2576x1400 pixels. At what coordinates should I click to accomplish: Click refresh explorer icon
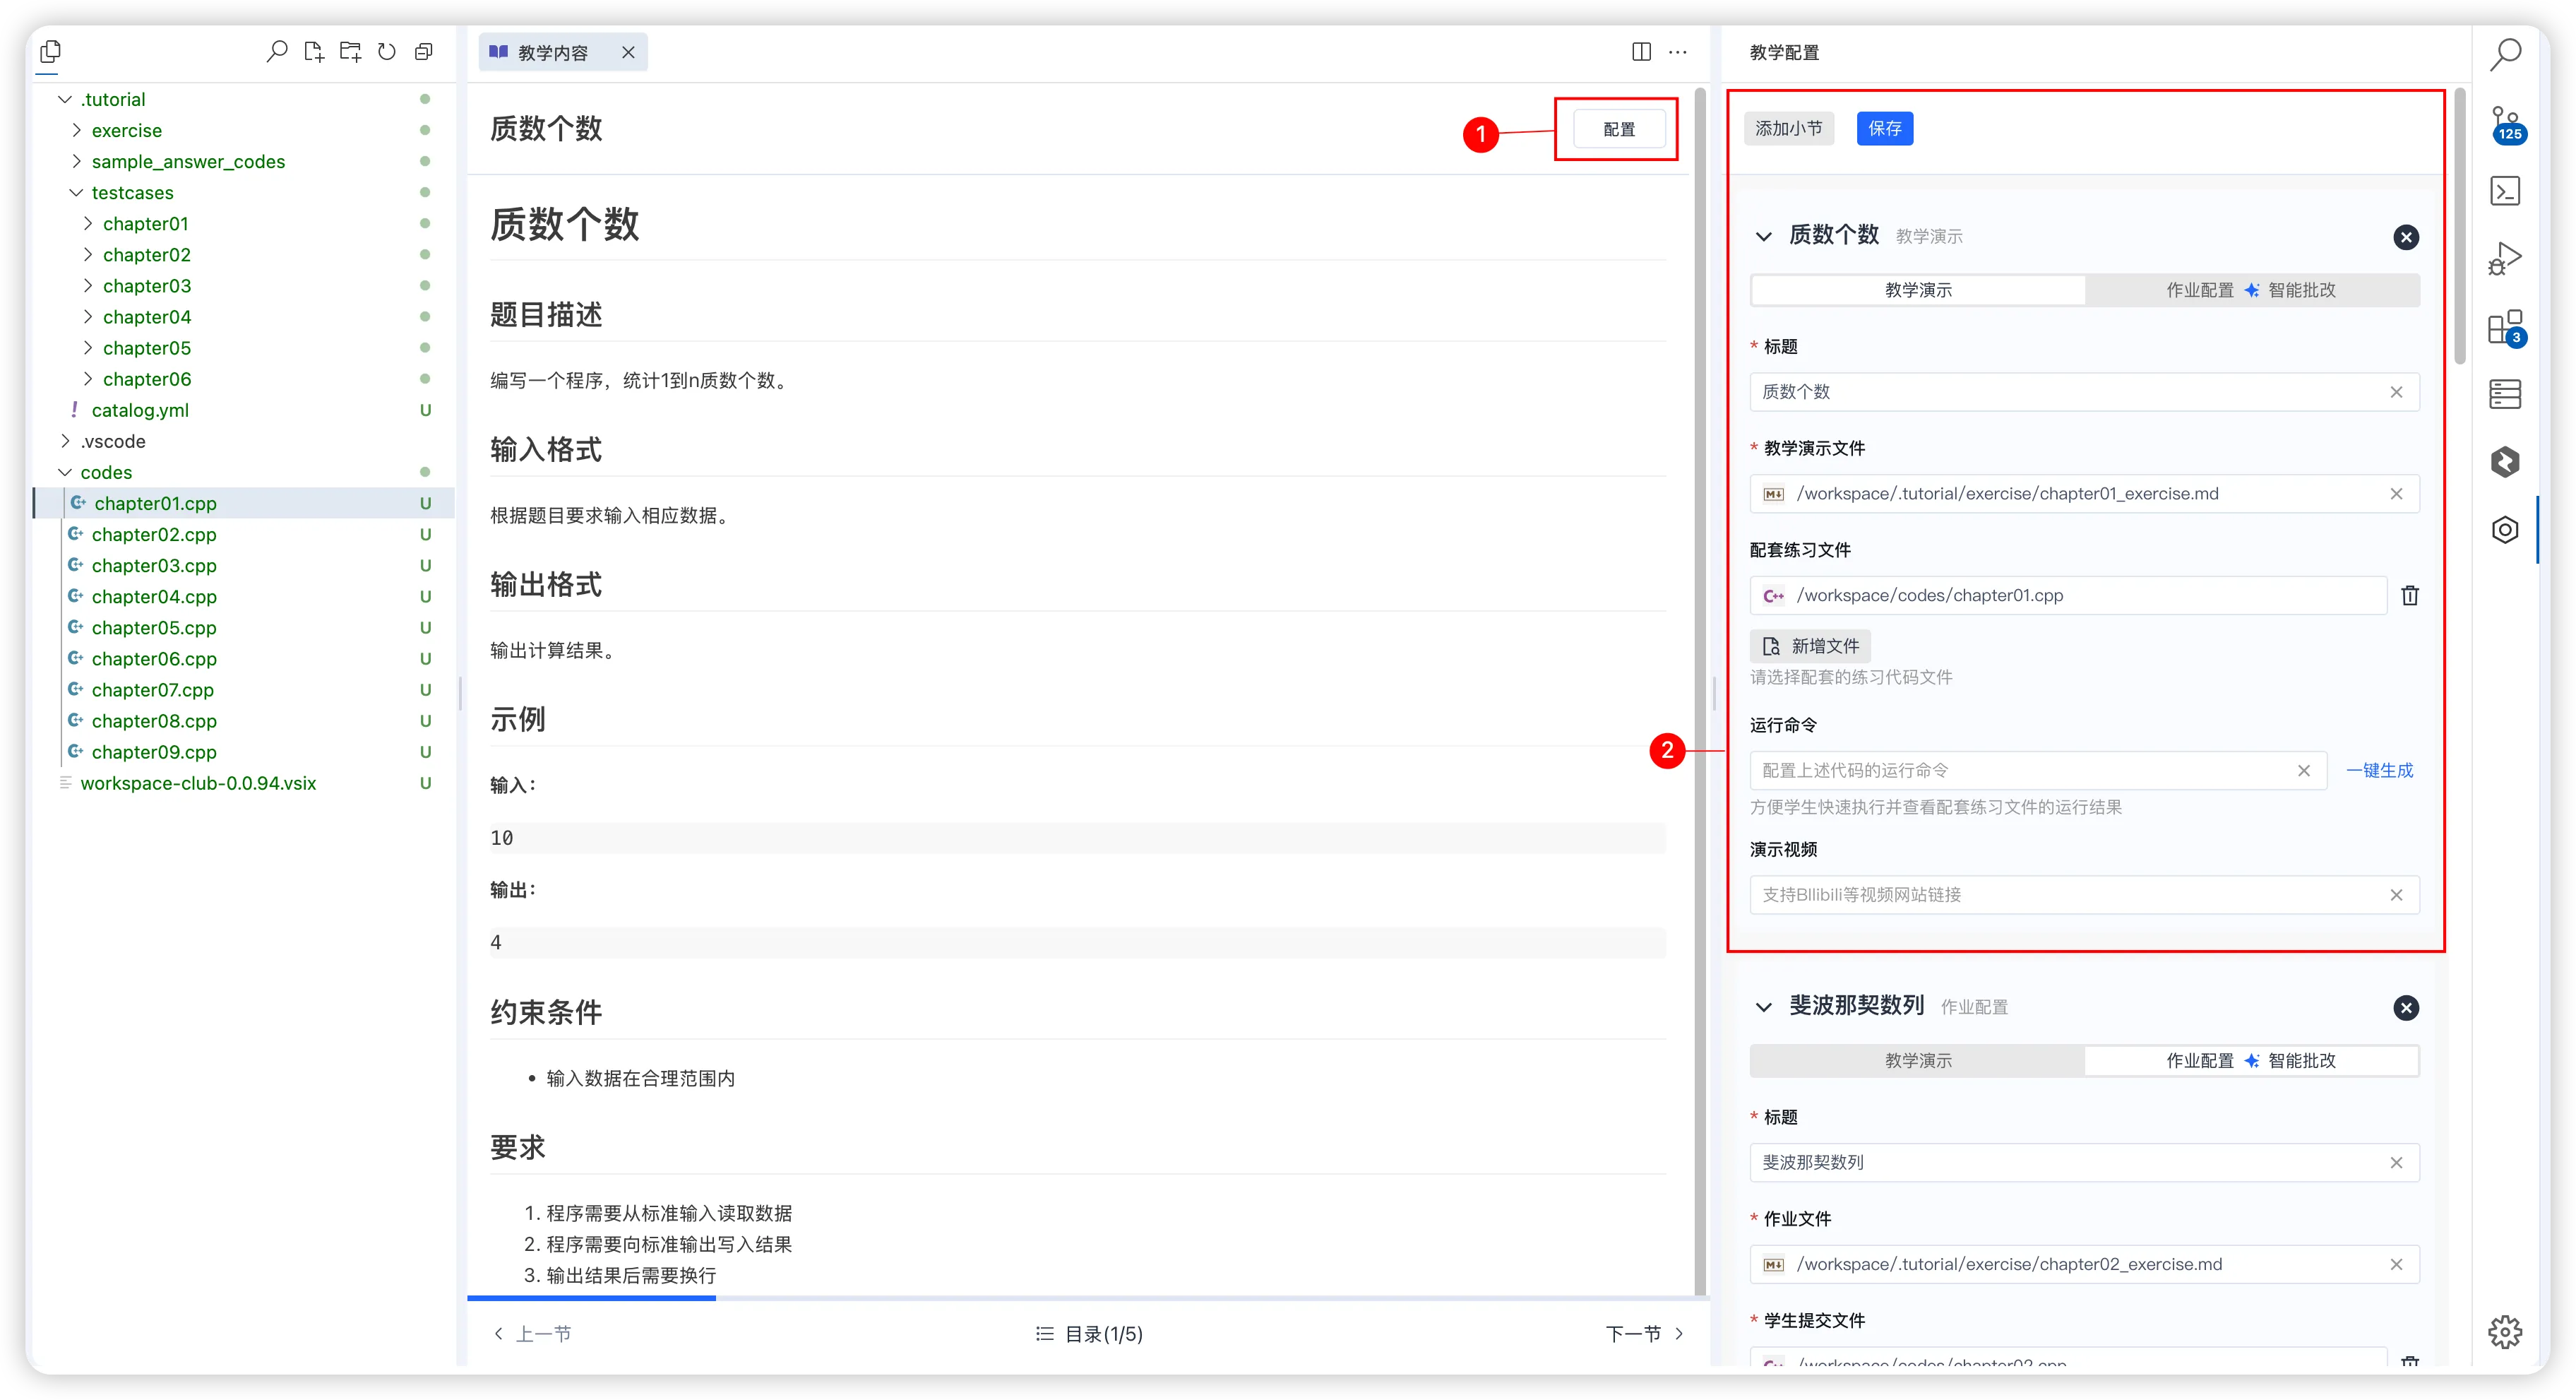tap(387, 51)
